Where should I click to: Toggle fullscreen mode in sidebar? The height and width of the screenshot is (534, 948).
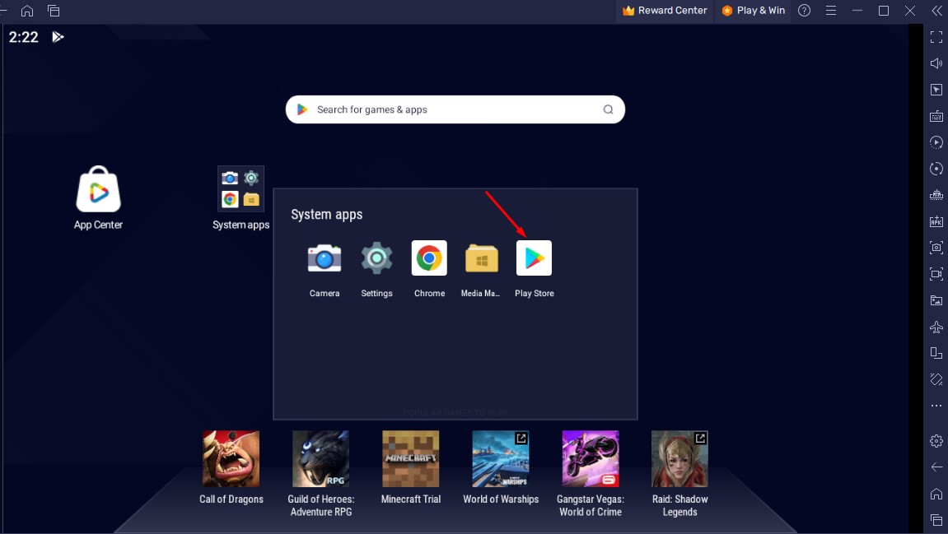pos(936,38)
